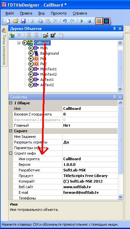
Task: Click the New file toolbar icon
Action: click(x=8, y=21)
